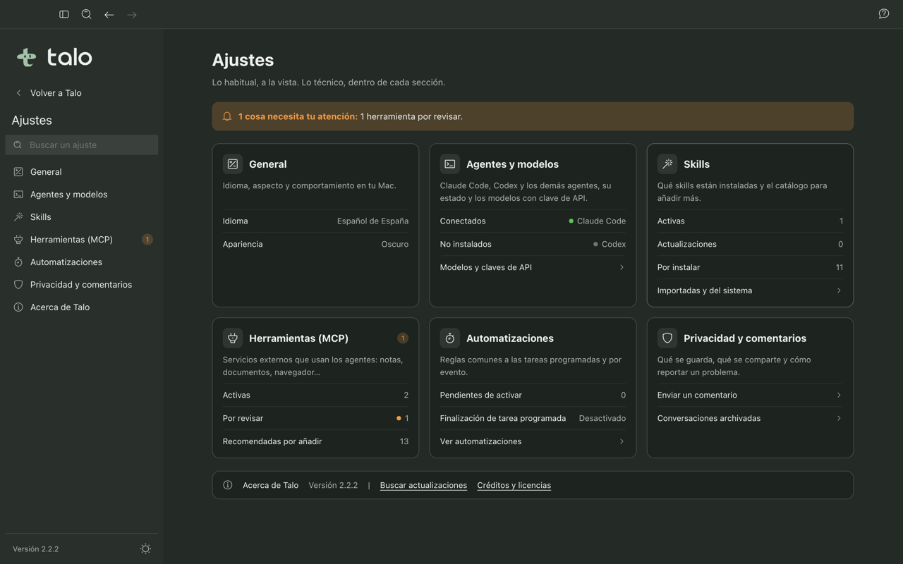Viewport: 903px width, 564px height.
Task: Click the Por instalar row in Skills
Action: 750,267
